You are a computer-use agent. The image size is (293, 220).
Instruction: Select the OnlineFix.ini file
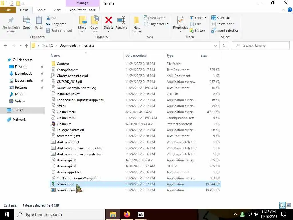pyautogui.click(x=66, y=118)
